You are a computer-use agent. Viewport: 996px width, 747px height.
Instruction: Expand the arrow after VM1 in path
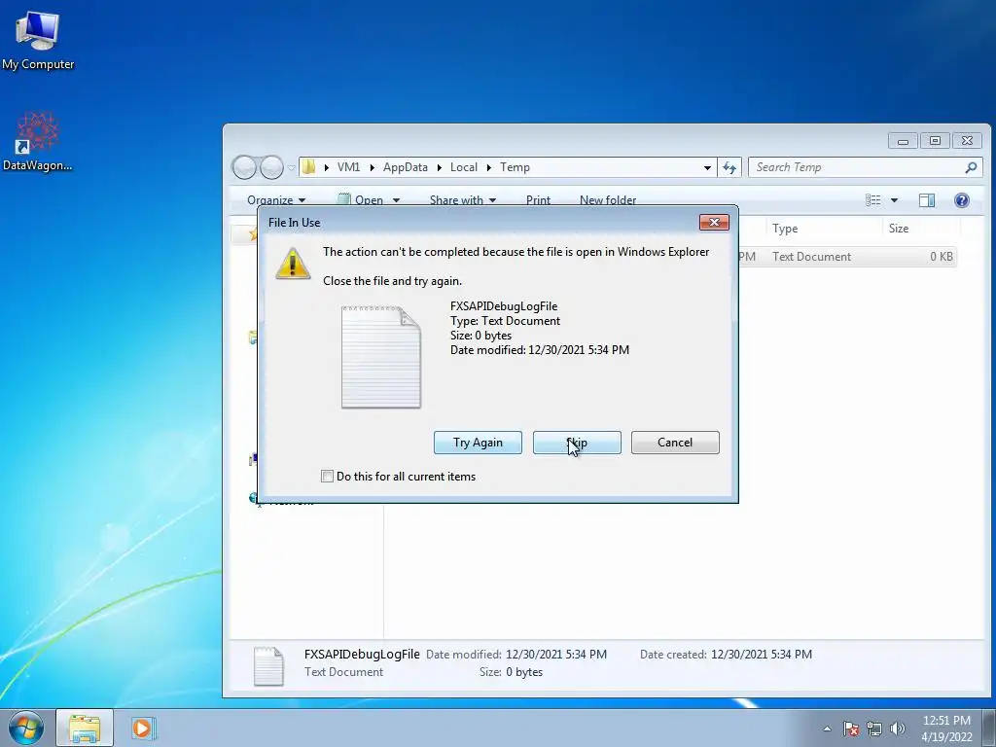[372, 167]
